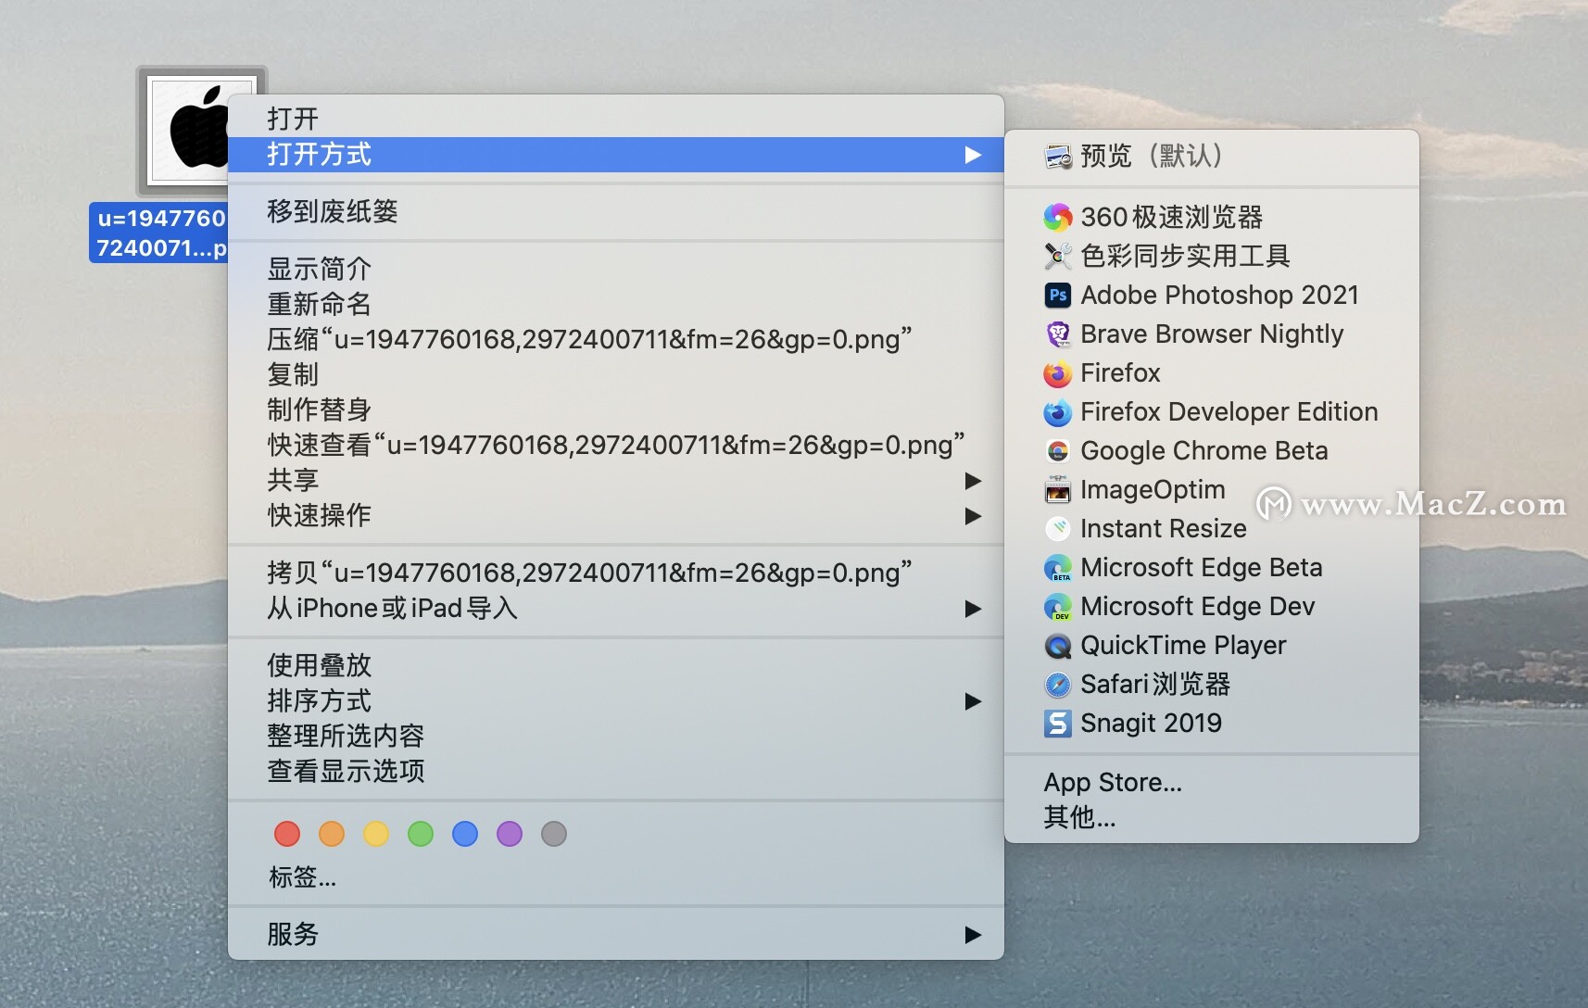Choose Snagit 2019 icon

click(x=1057, y=724)
